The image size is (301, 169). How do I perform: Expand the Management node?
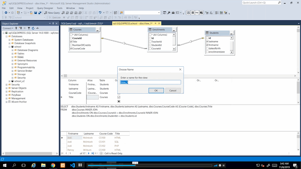pyautogui.click(x=6, y=98)
